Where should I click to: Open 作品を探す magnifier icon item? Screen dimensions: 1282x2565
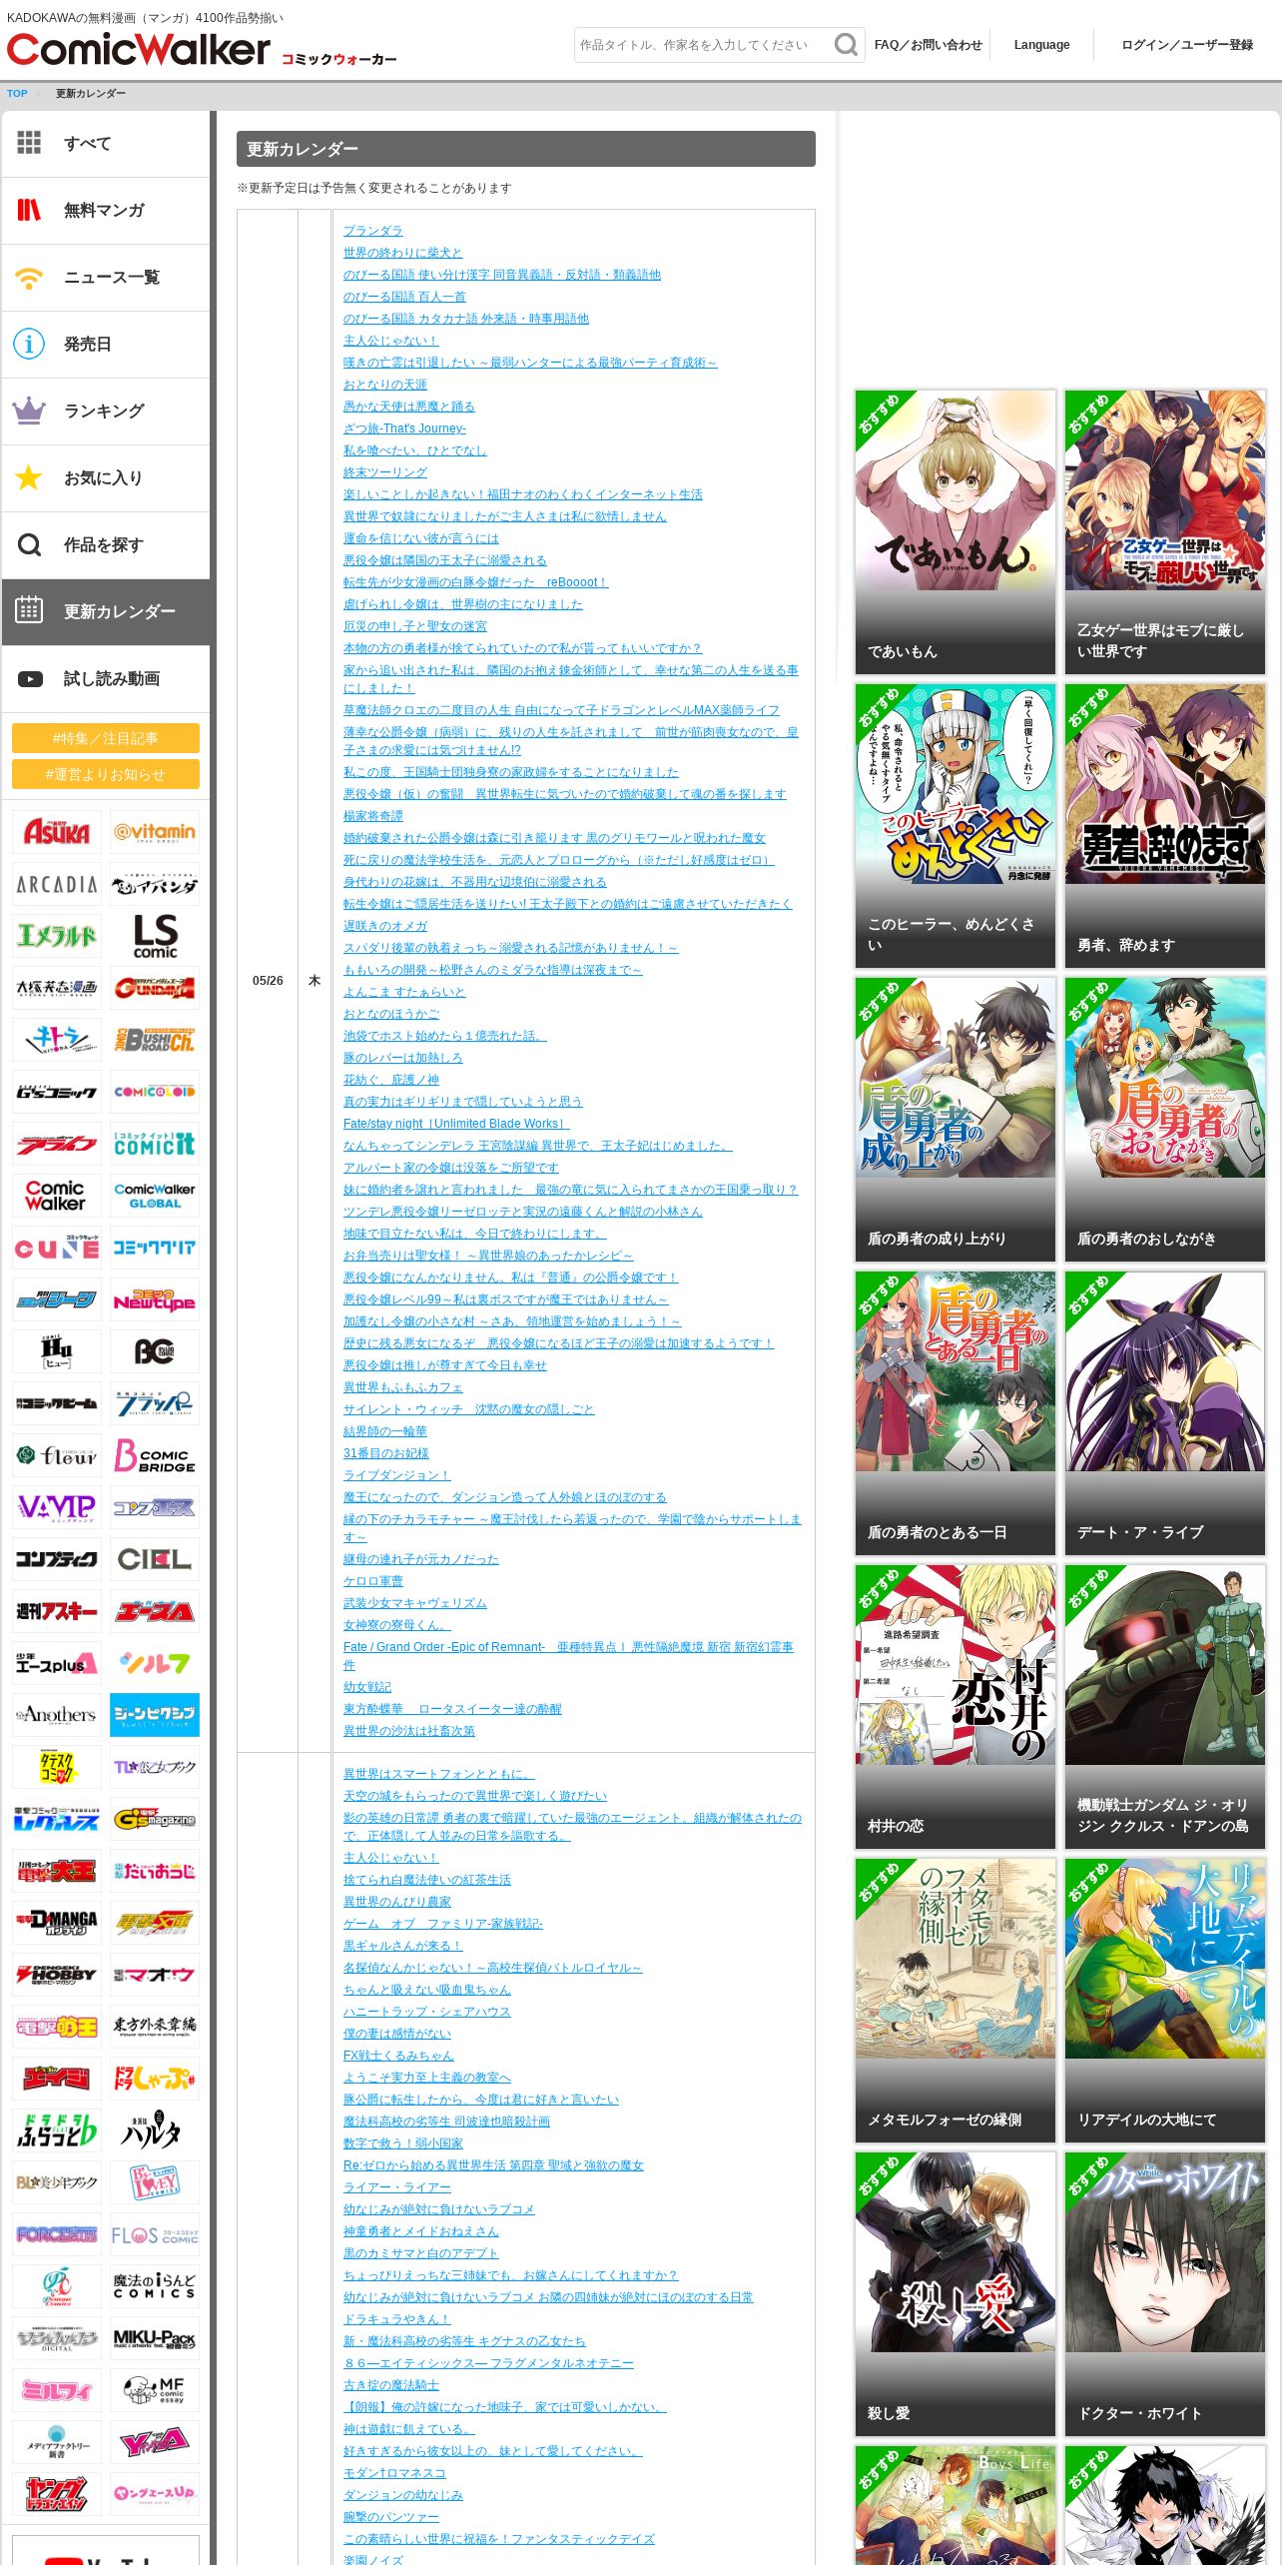click(x=106, y=545)
